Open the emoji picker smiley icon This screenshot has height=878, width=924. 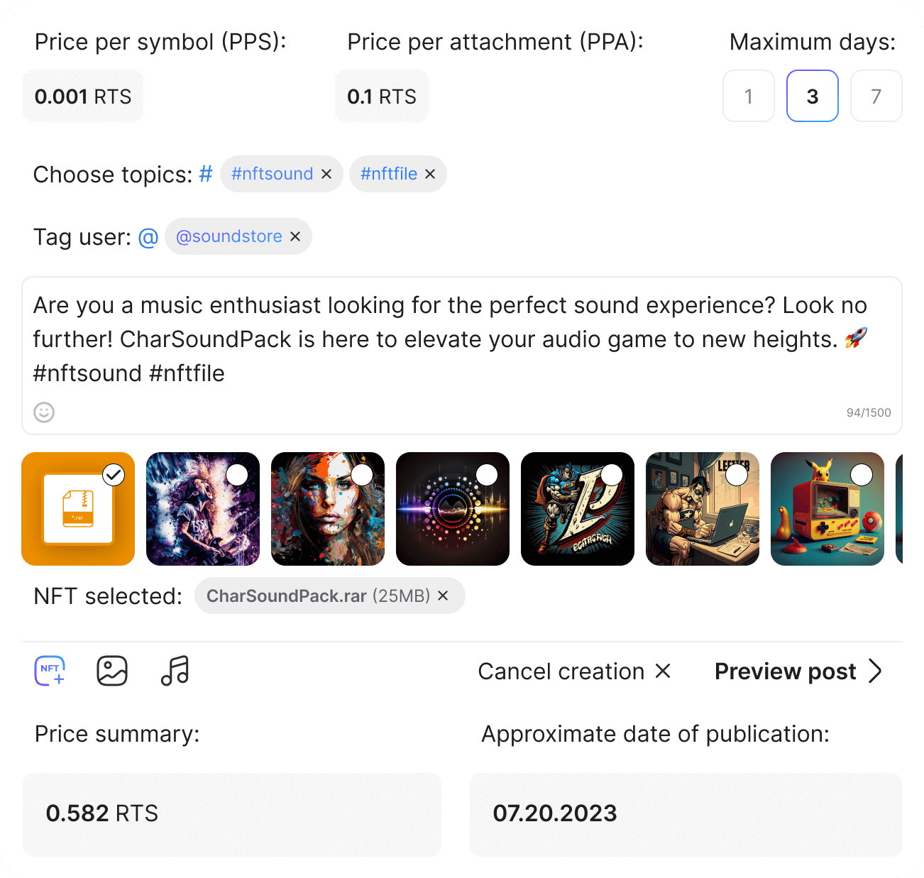(x=44, y=412)
